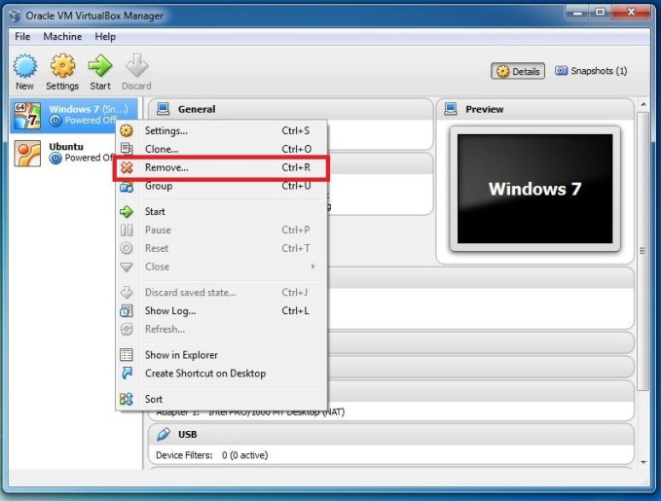Viewport: 661px width, 501px height.
Task: Click the Windows 7 preview thumbnail
Action: (535, 189)
